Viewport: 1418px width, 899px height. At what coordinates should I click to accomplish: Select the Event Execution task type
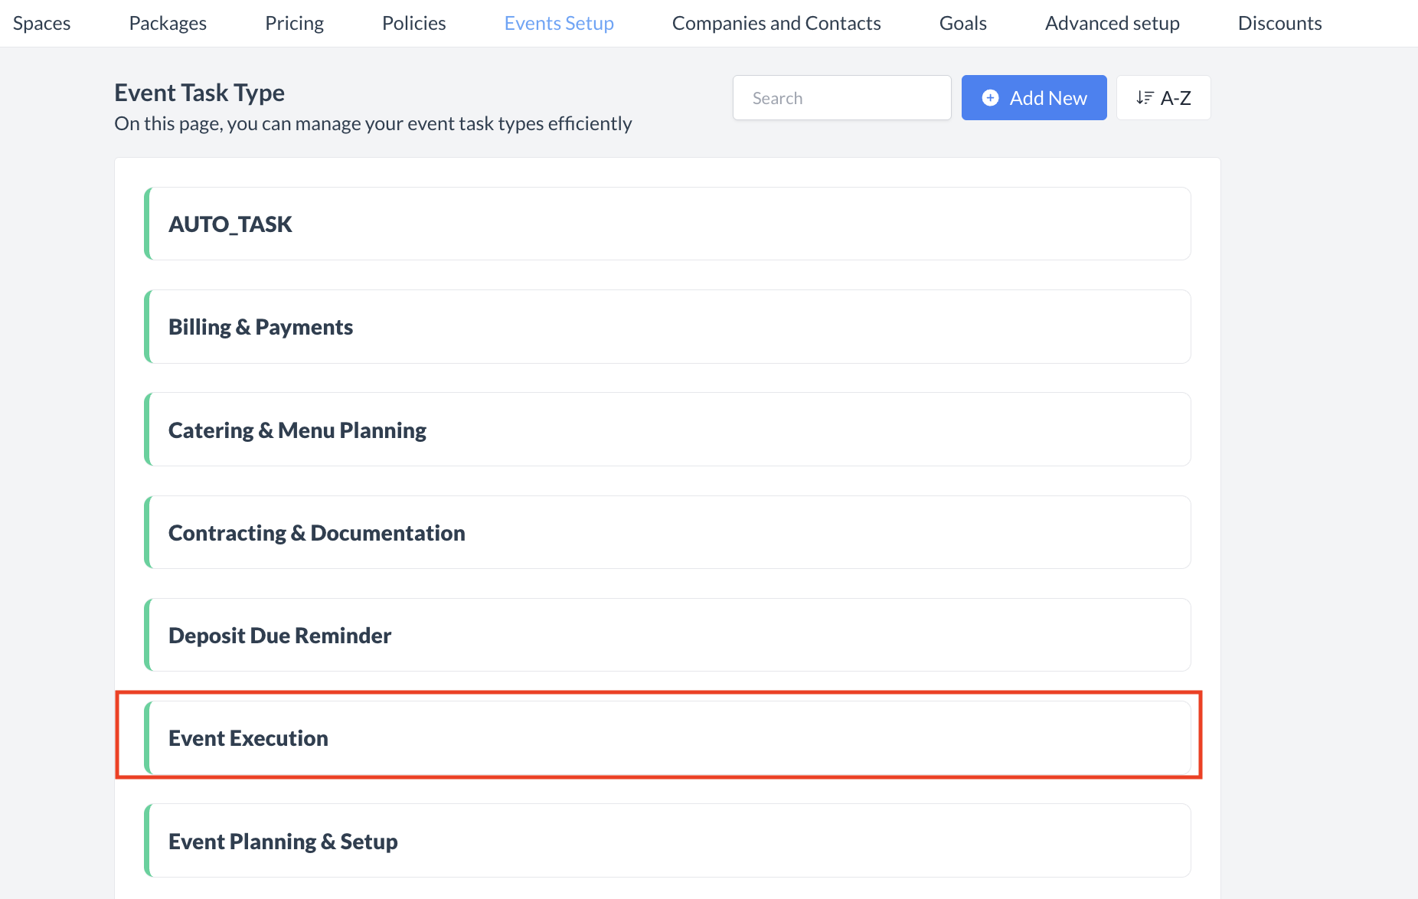tap(668, 737)
